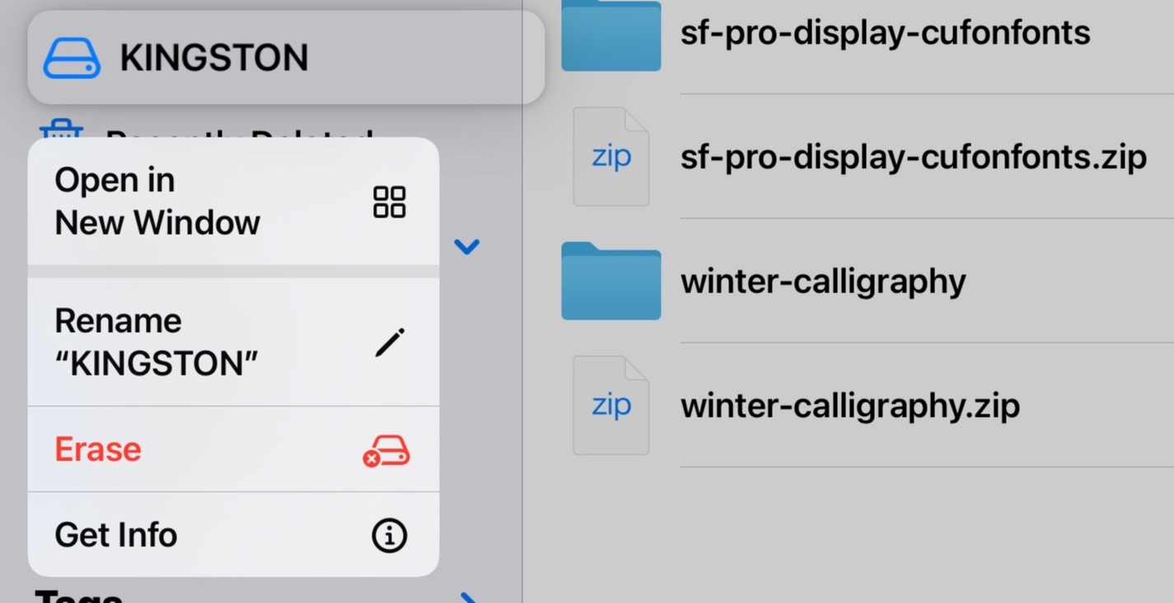The width and height of the screenshot is (1174, 603).
Task: Click the sf-pro-display-cufonfonts folder icon
Action: point(610,35)
